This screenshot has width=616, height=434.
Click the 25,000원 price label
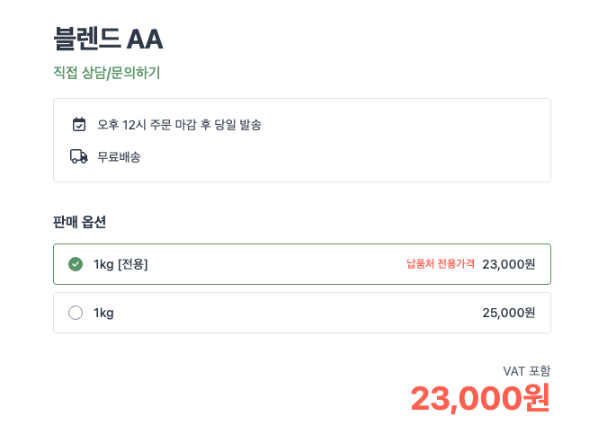pos(509,313)
